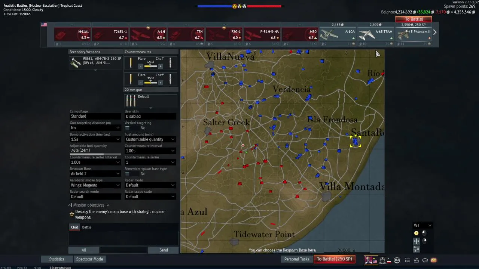Open Fuel amount Customizable quantity dropdown
The height and width of the screenshot is (269, 479).
click(150, 139)
